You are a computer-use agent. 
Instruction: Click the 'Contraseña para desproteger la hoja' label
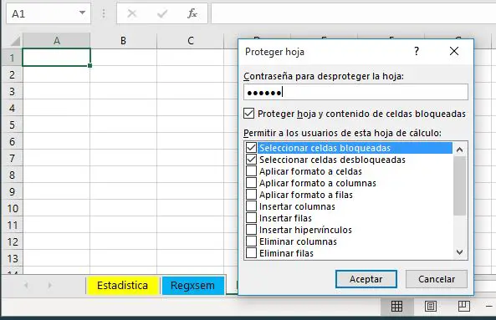(324, 76)
